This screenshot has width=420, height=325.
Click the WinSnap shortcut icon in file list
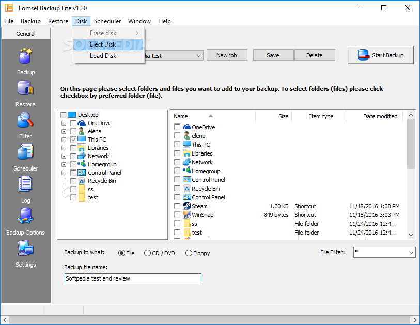(186, 214)
